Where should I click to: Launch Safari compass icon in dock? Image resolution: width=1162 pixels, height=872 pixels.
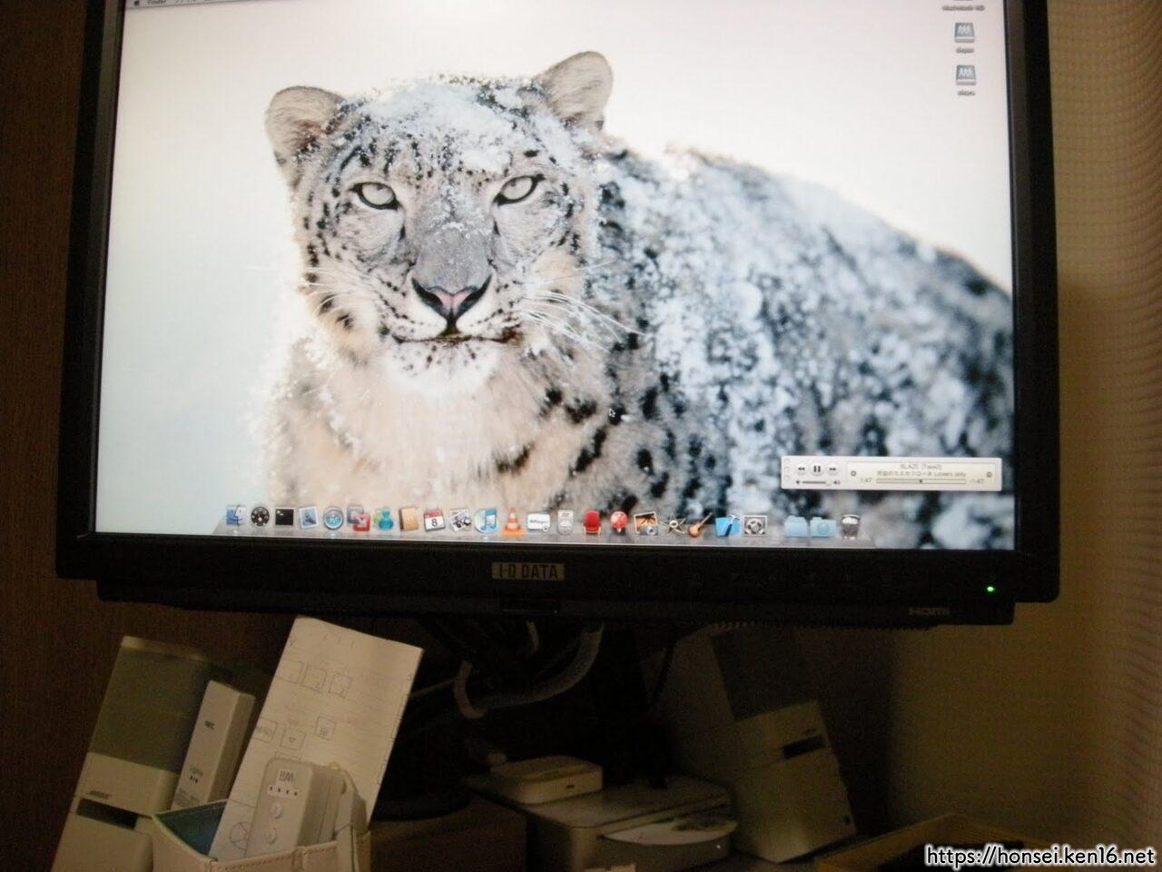coord(333,519)
